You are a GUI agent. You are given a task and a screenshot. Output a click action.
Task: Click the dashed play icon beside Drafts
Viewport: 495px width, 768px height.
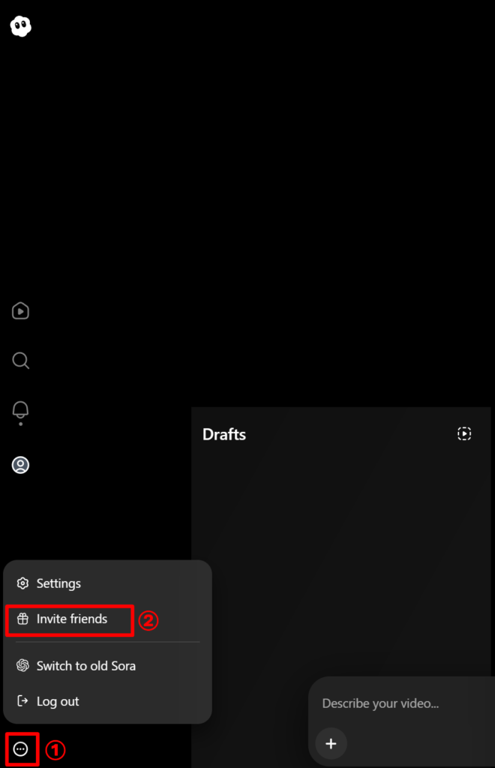tap(464, 433)
